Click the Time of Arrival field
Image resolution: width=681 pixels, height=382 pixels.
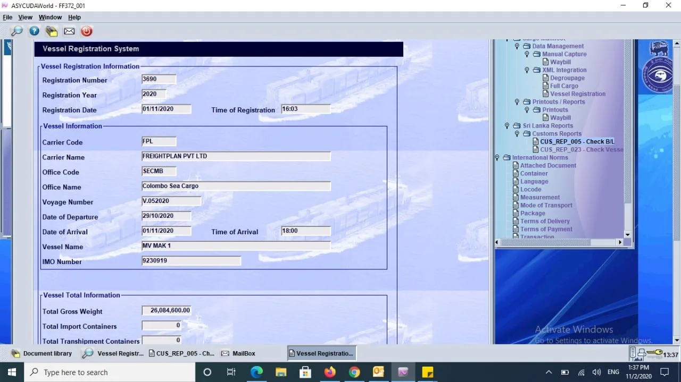tap(306, 231)
